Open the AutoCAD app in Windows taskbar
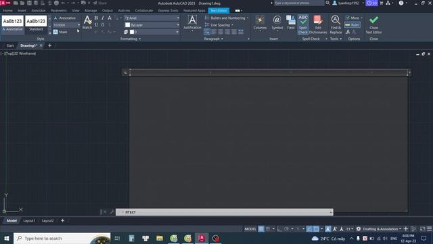The height and width of the screenshot is (244, 433). click(x=202, y=238)
